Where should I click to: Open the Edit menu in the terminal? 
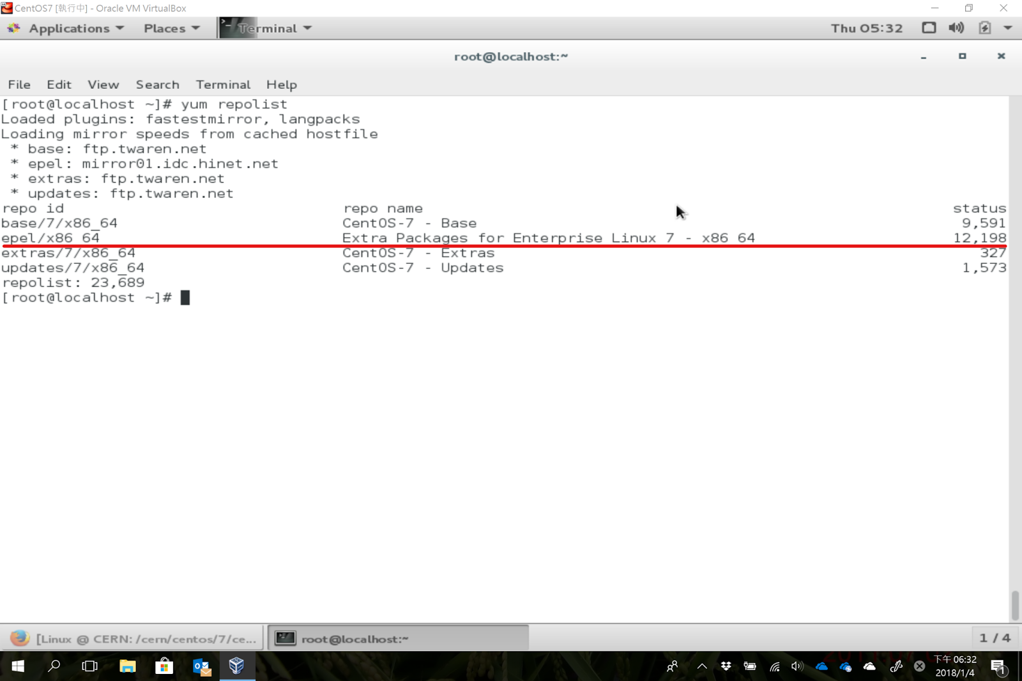tap(59, 84)
